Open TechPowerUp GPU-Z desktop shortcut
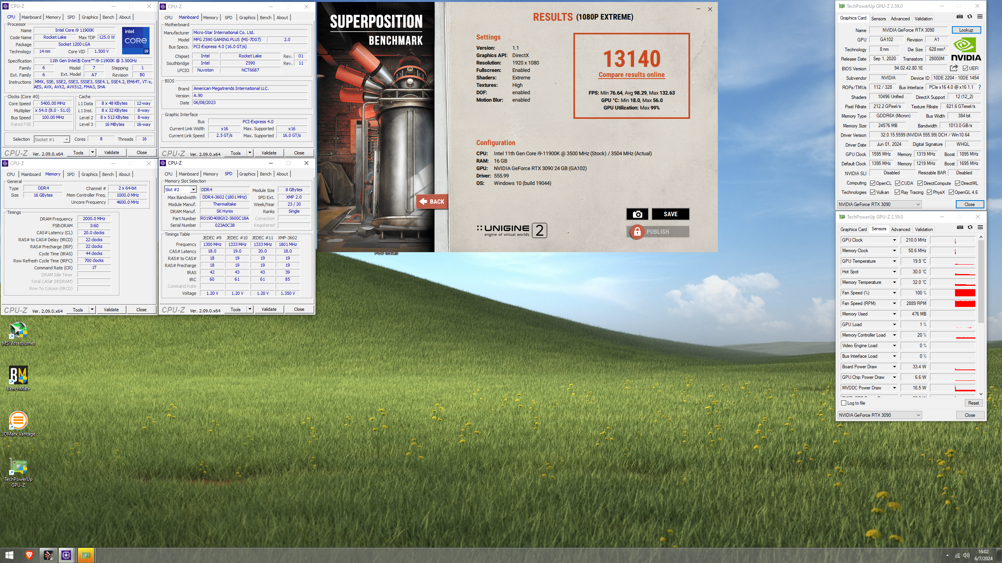Viewport: 1002px width, 563px height. point(18,472)
